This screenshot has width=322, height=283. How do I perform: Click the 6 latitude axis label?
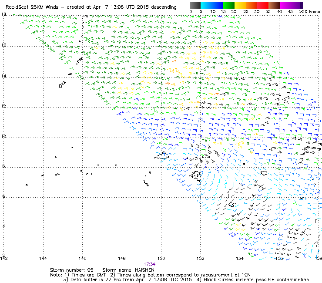[3, 196]
